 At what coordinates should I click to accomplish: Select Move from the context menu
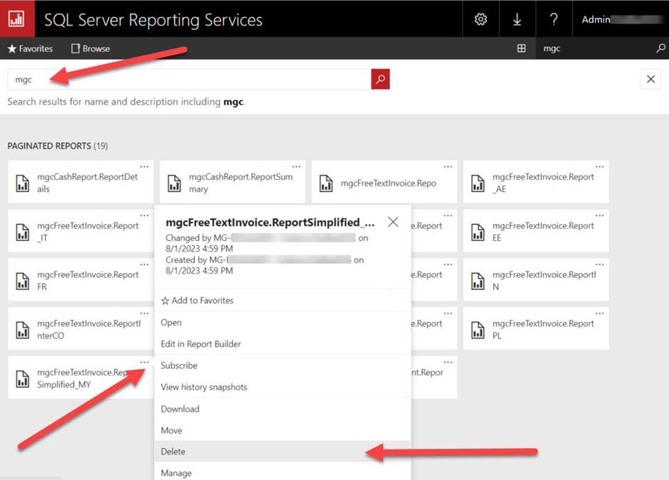tap(283, 430)
